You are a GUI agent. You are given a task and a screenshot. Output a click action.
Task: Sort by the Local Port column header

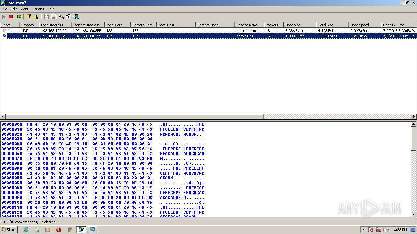pos(117,25)
